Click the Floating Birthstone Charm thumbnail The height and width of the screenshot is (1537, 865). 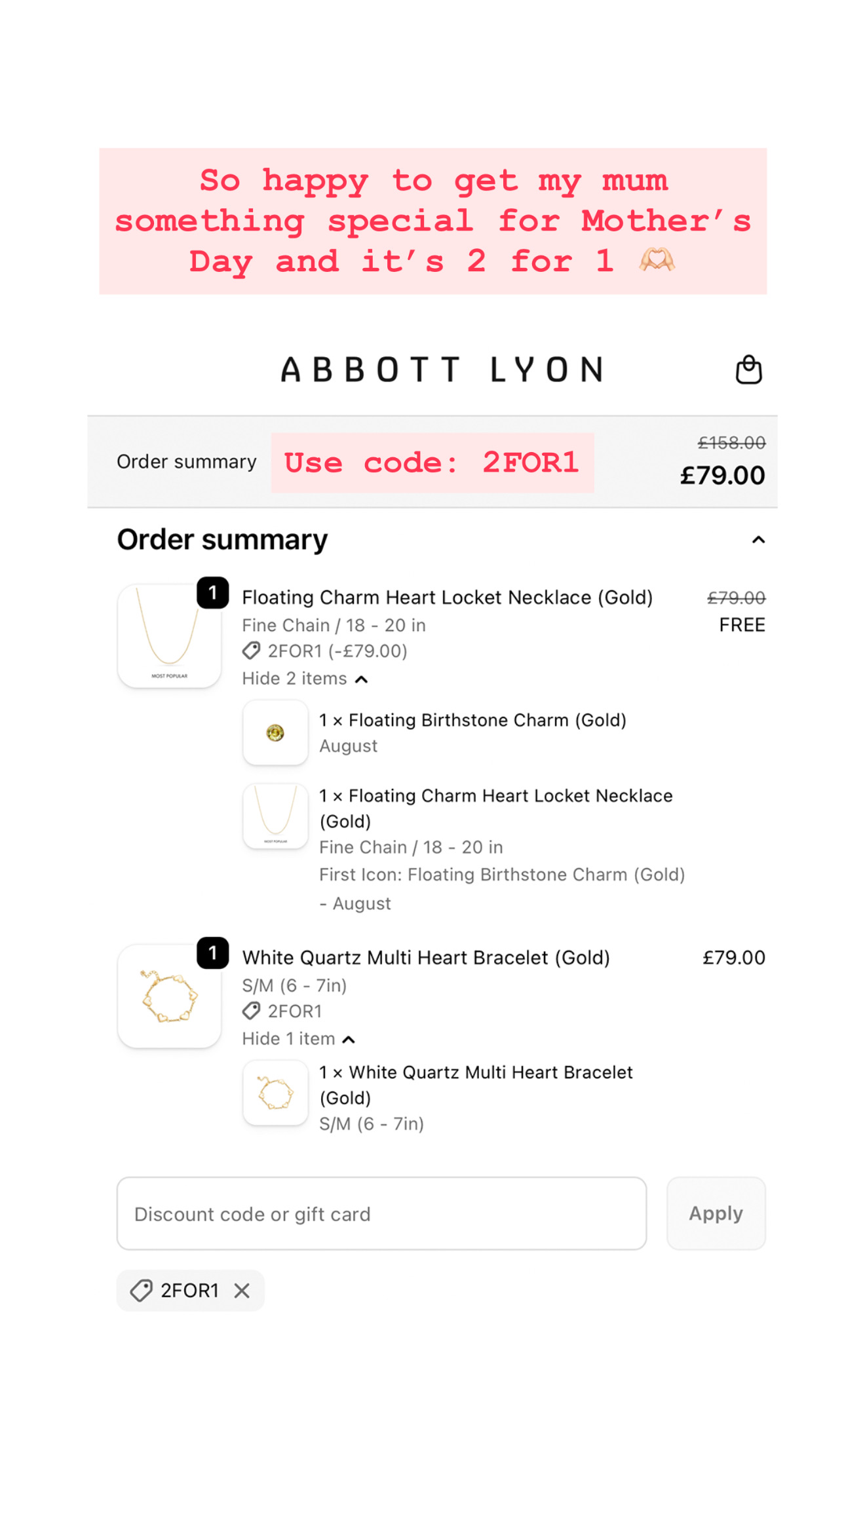pos(275,732)
